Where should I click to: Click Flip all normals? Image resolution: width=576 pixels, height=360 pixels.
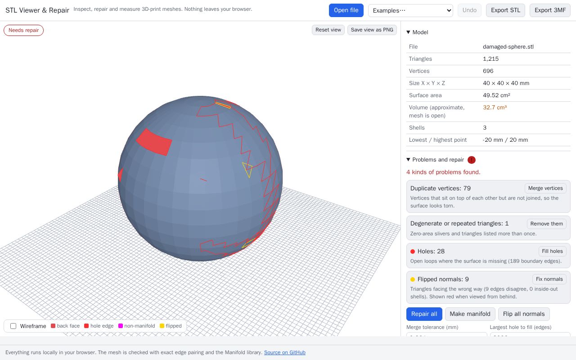pyautogui.click(x=524, y=314)
